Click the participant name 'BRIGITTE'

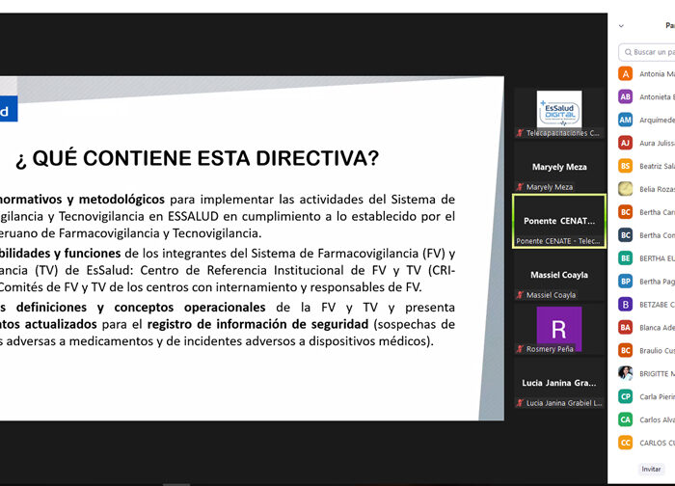tap(654, 373)
